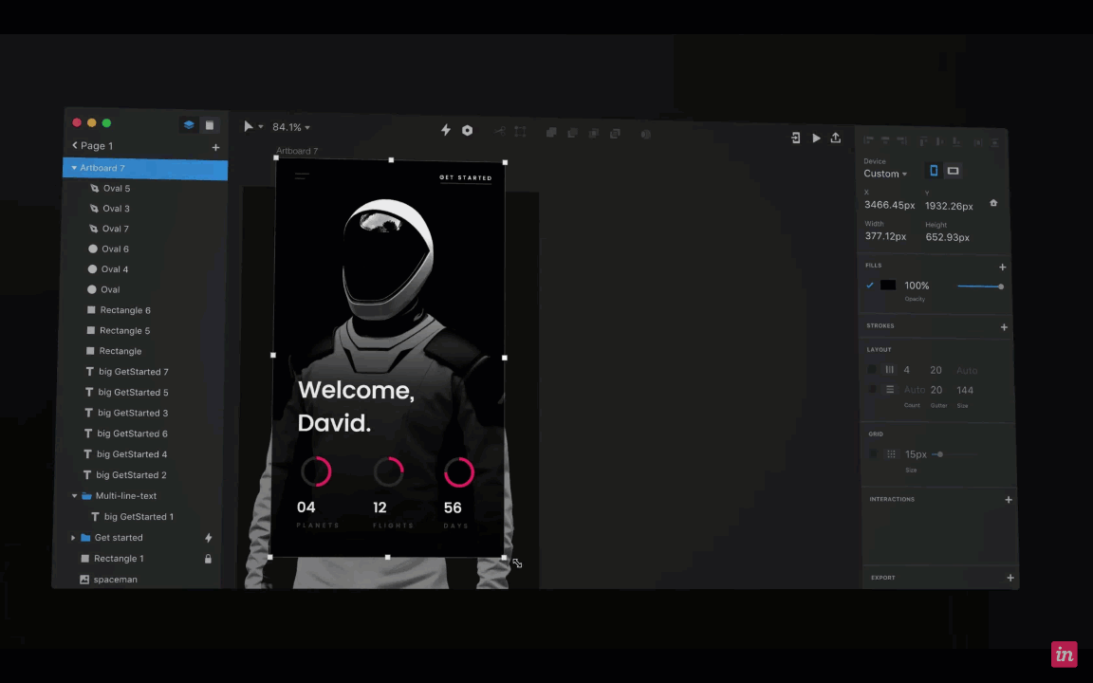This screenshot has width=1093, height=683.
Task: Add a new fill
Action: [x=1002, y=267]
